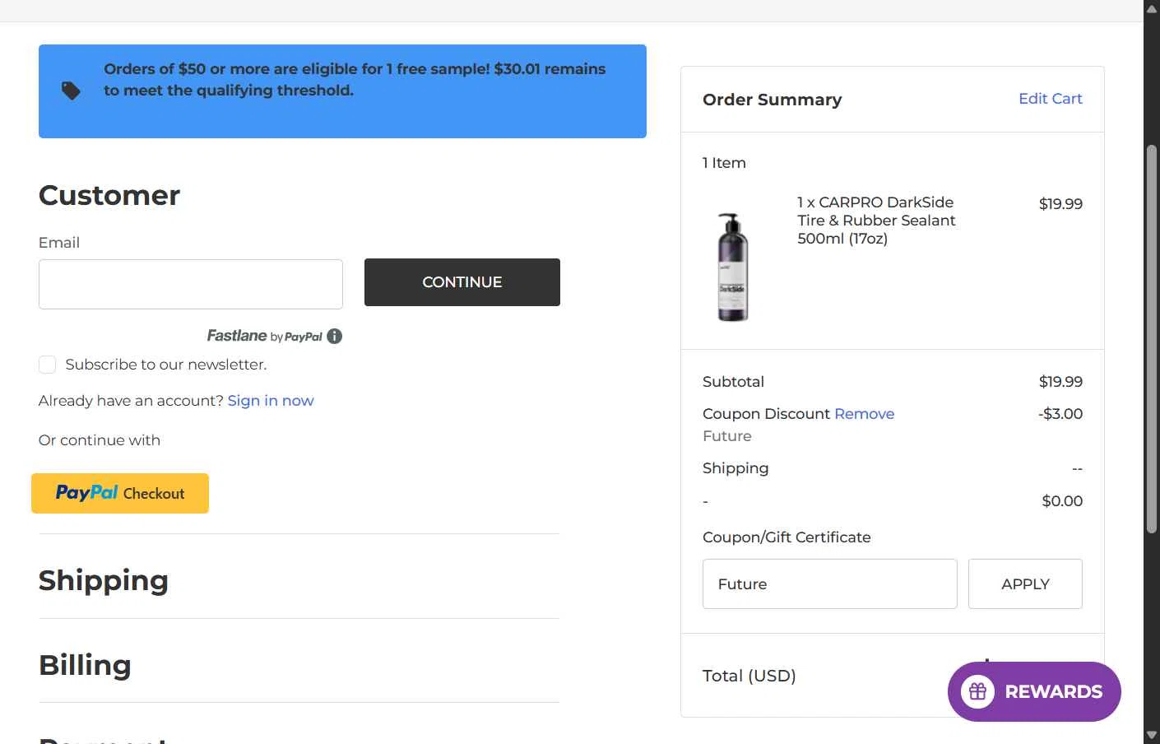
Task: Click the Billing section heading
Action: (x=86, y=665)
